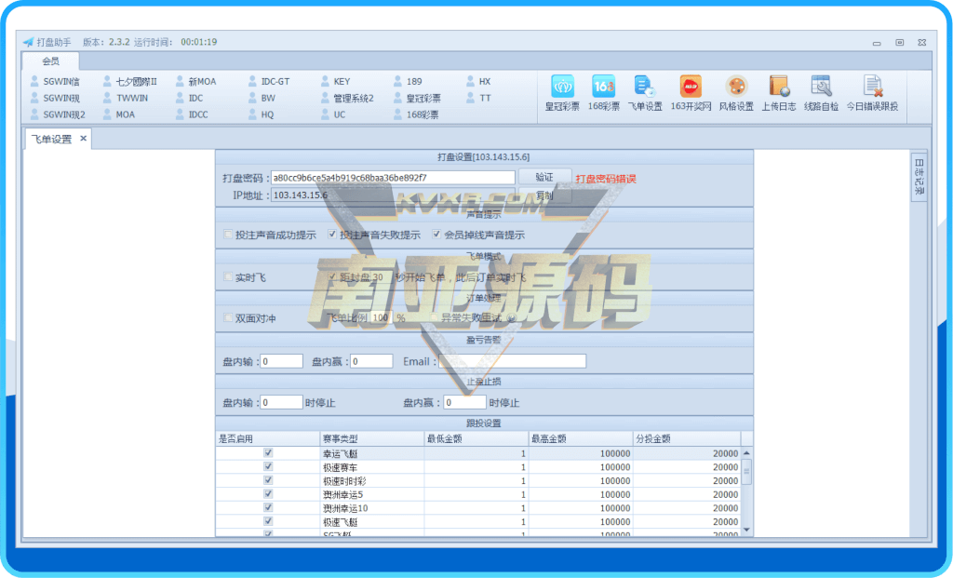Enable 实时飞 checkbox

pos(228,277)
